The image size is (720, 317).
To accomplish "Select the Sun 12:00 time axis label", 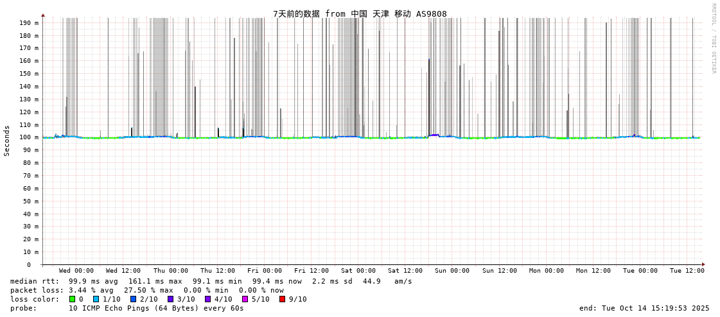I will point(499,271).
